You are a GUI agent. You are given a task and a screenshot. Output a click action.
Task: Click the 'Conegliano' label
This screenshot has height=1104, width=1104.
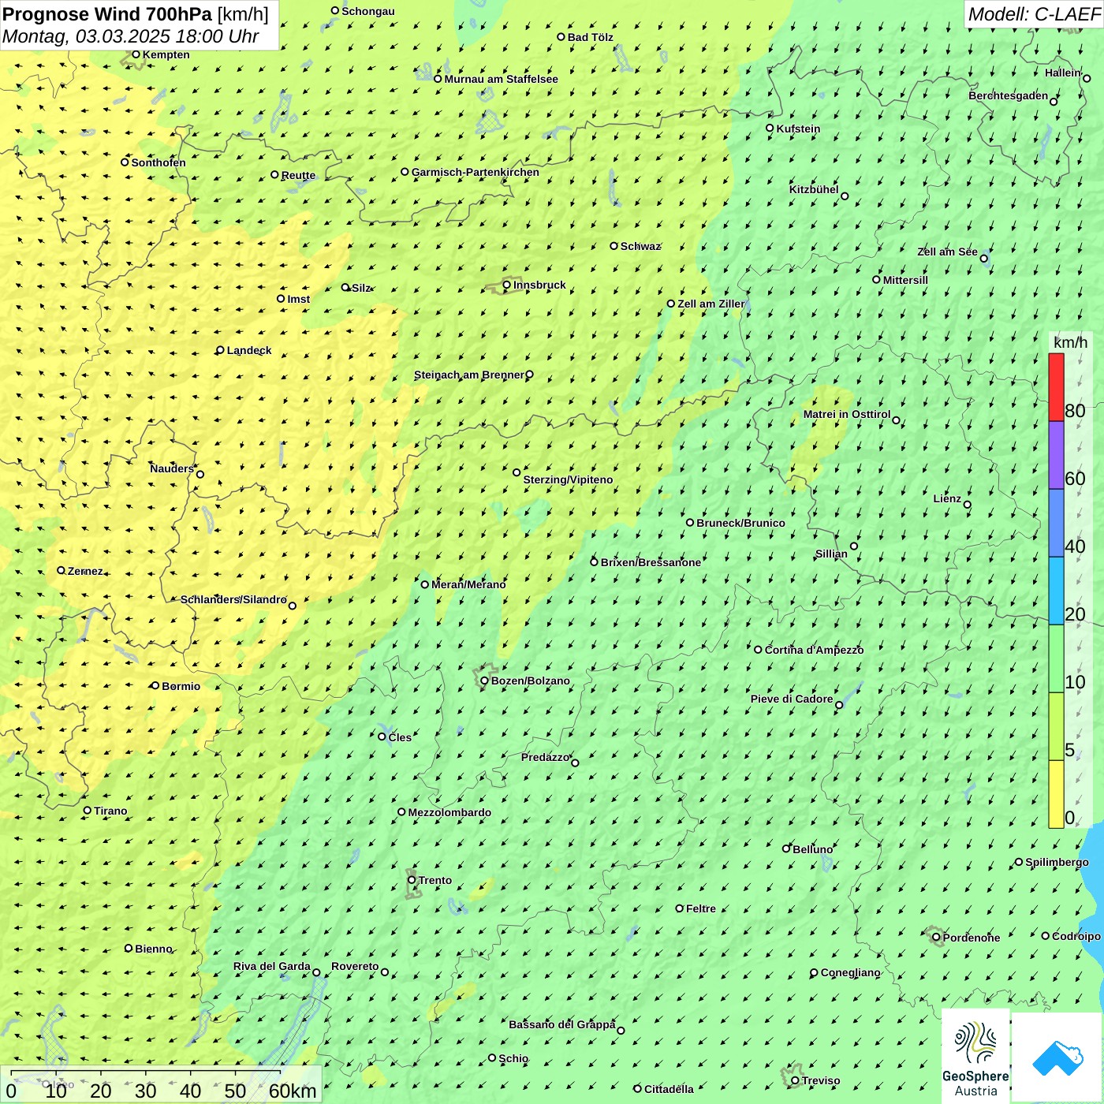850,972
